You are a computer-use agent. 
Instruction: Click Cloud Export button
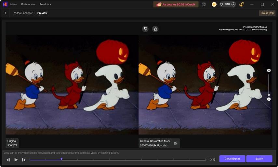(232, 159)
